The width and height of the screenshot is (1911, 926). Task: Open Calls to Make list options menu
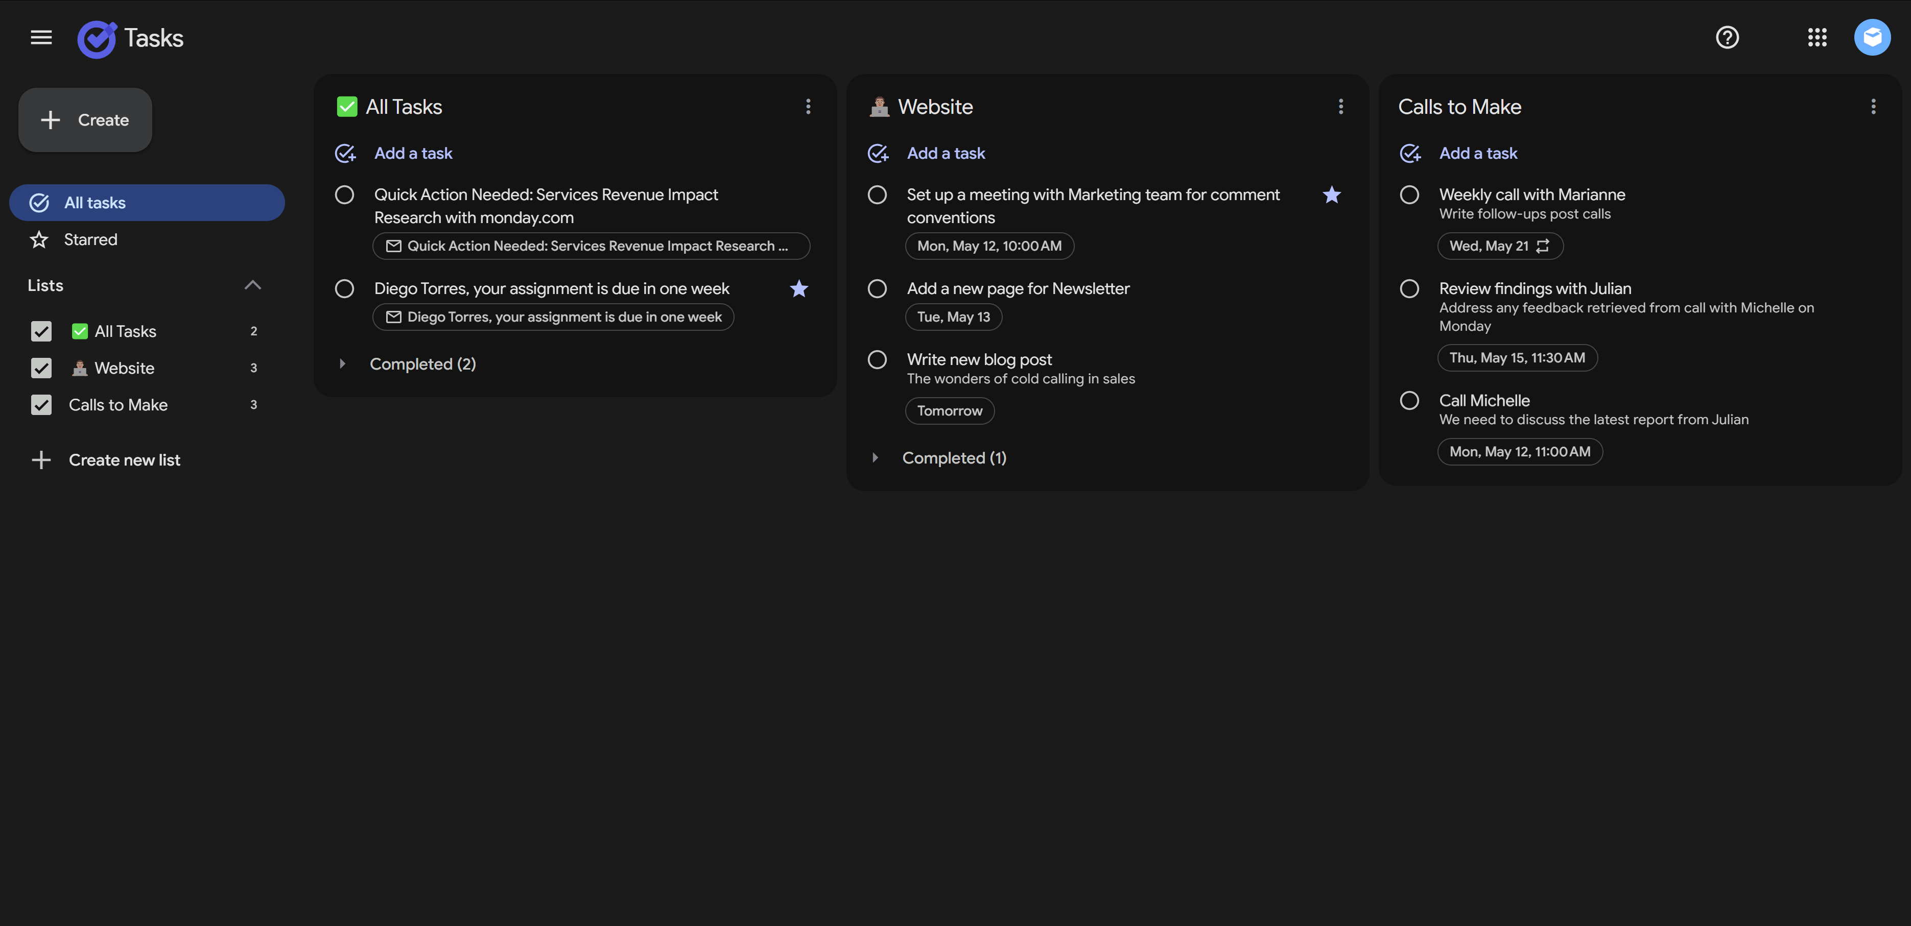coord(1873,107)
